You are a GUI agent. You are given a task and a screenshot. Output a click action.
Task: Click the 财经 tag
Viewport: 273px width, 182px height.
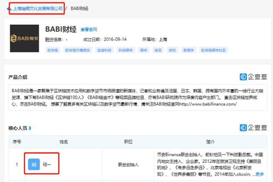(172, 50)
